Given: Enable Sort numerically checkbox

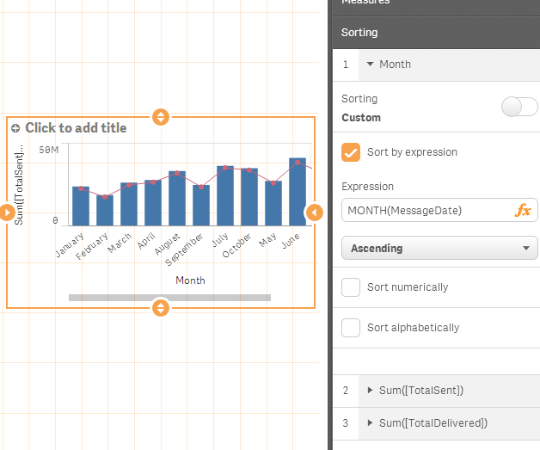Looking at the screenshot, I should 351,287.
